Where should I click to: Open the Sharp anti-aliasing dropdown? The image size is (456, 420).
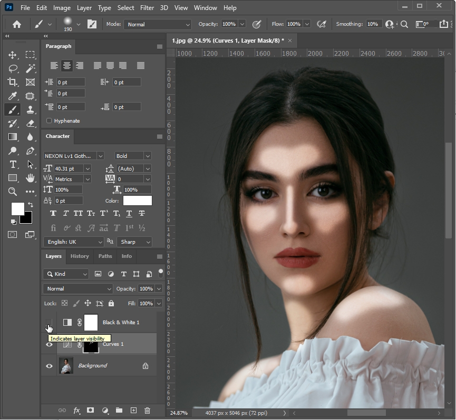[134, 242]
